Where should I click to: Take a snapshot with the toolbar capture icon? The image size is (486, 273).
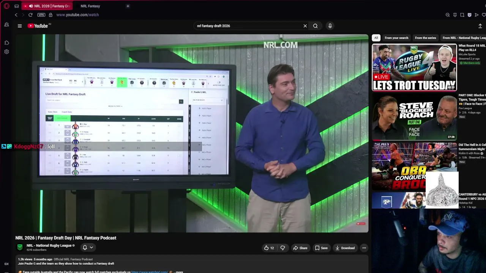point(462,15)
